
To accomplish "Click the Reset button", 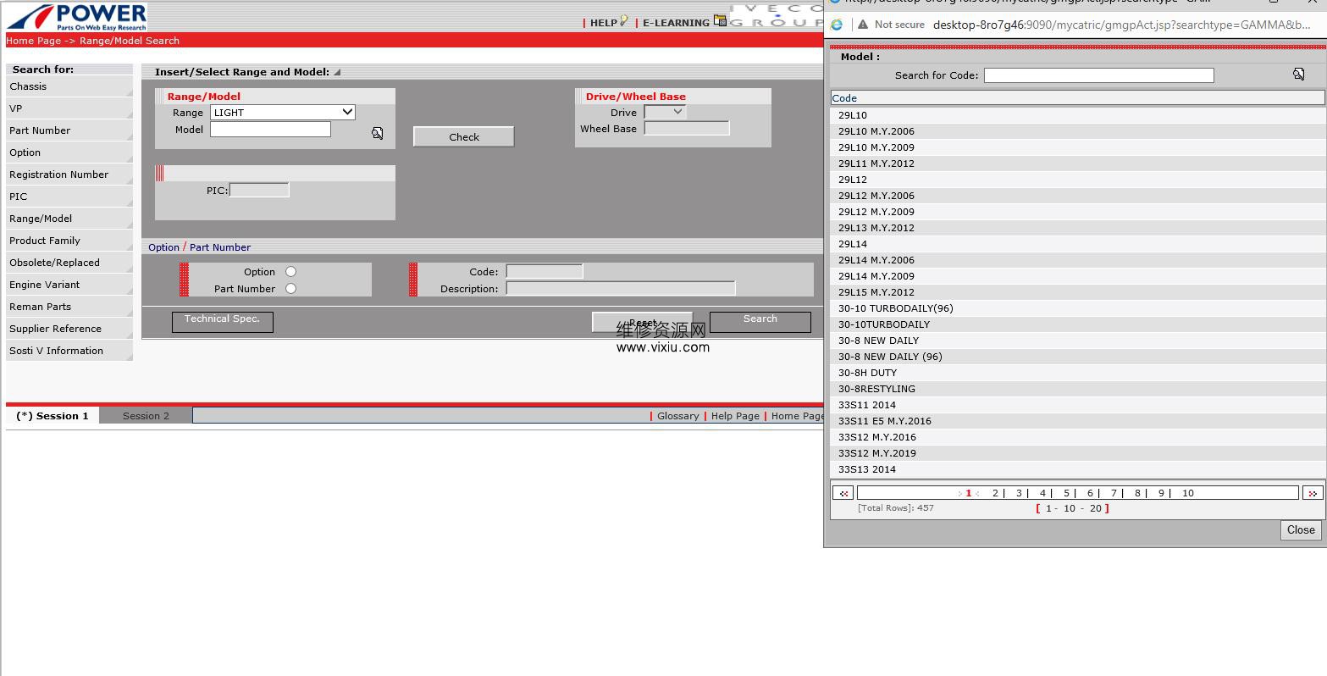I will (642, 322).
